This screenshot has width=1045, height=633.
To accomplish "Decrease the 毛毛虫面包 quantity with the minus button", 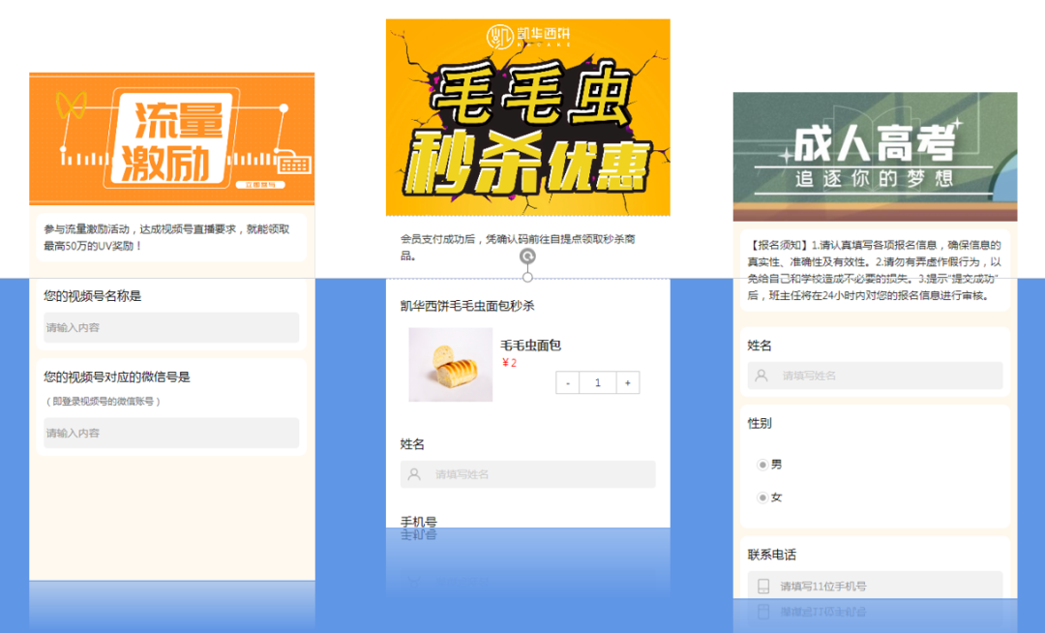I will click(x=566, y=382).
